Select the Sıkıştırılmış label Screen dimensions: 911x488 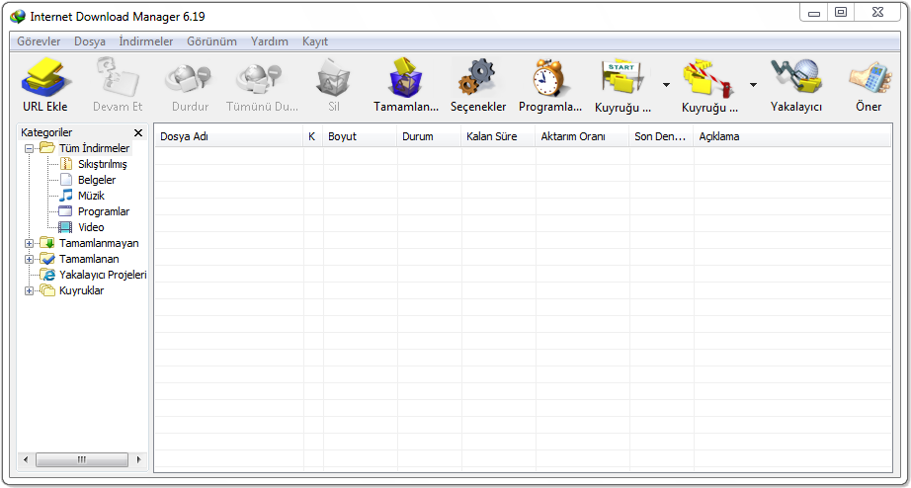102,164
